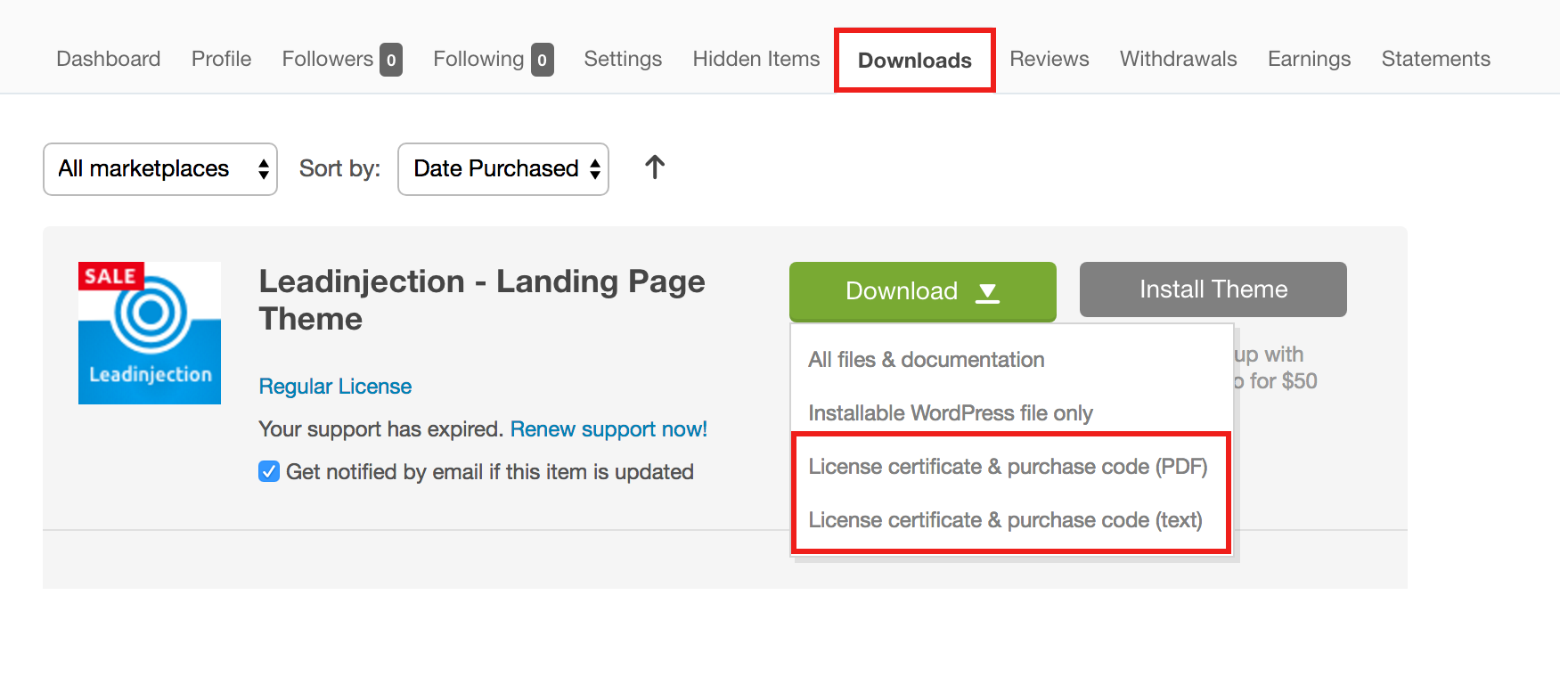The width and height of the screenshot is (1560, 693).
Task: Select the Downloads tab
Action: point(915,61)
